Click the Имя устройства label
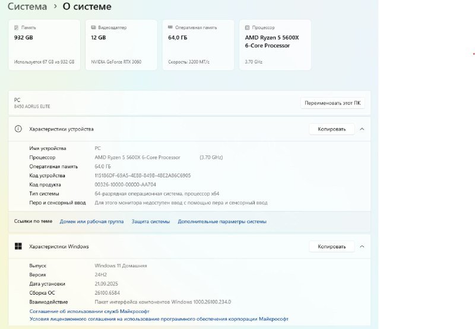Screen dimensions: 475x329 pos(47,148)
